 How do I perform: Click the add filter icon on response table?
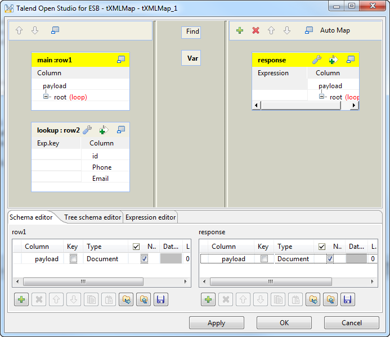[x=333, y=60]
